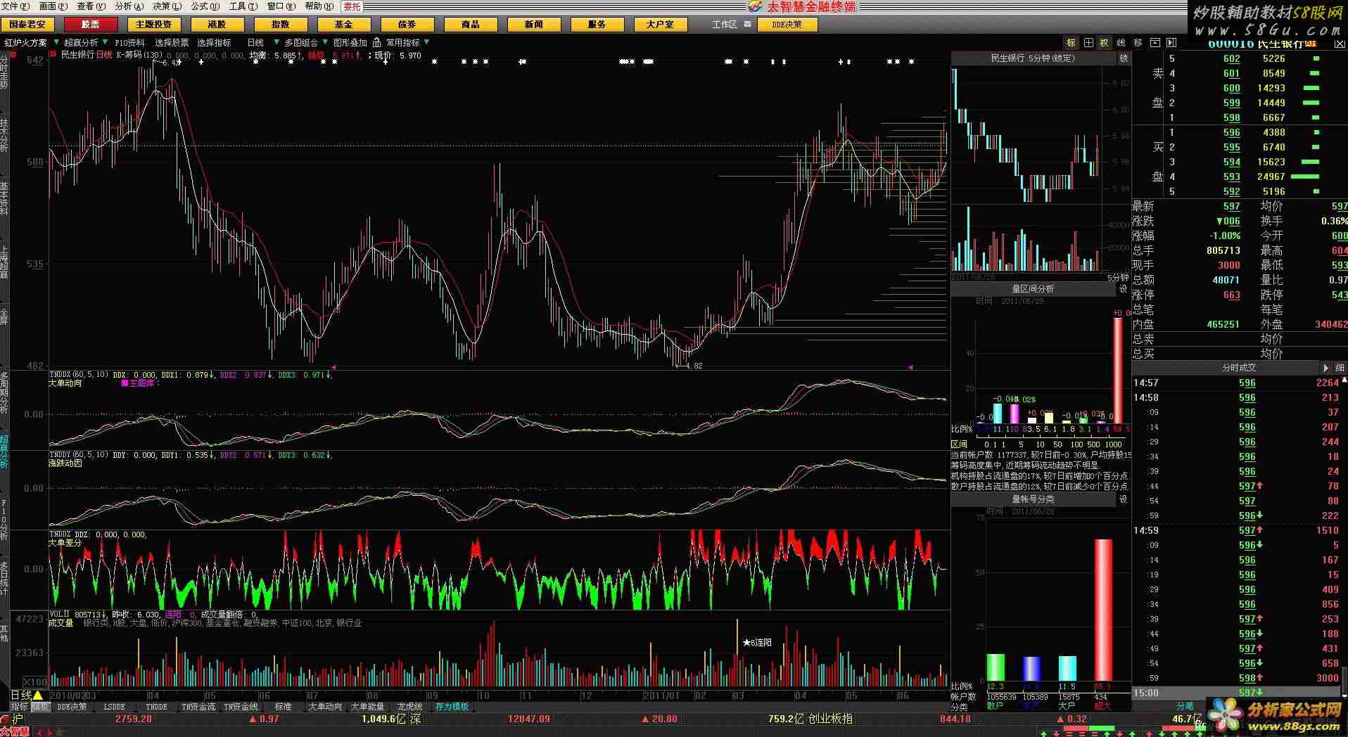
Task: Open the 港股 section
Action: (x=217, y=24)
